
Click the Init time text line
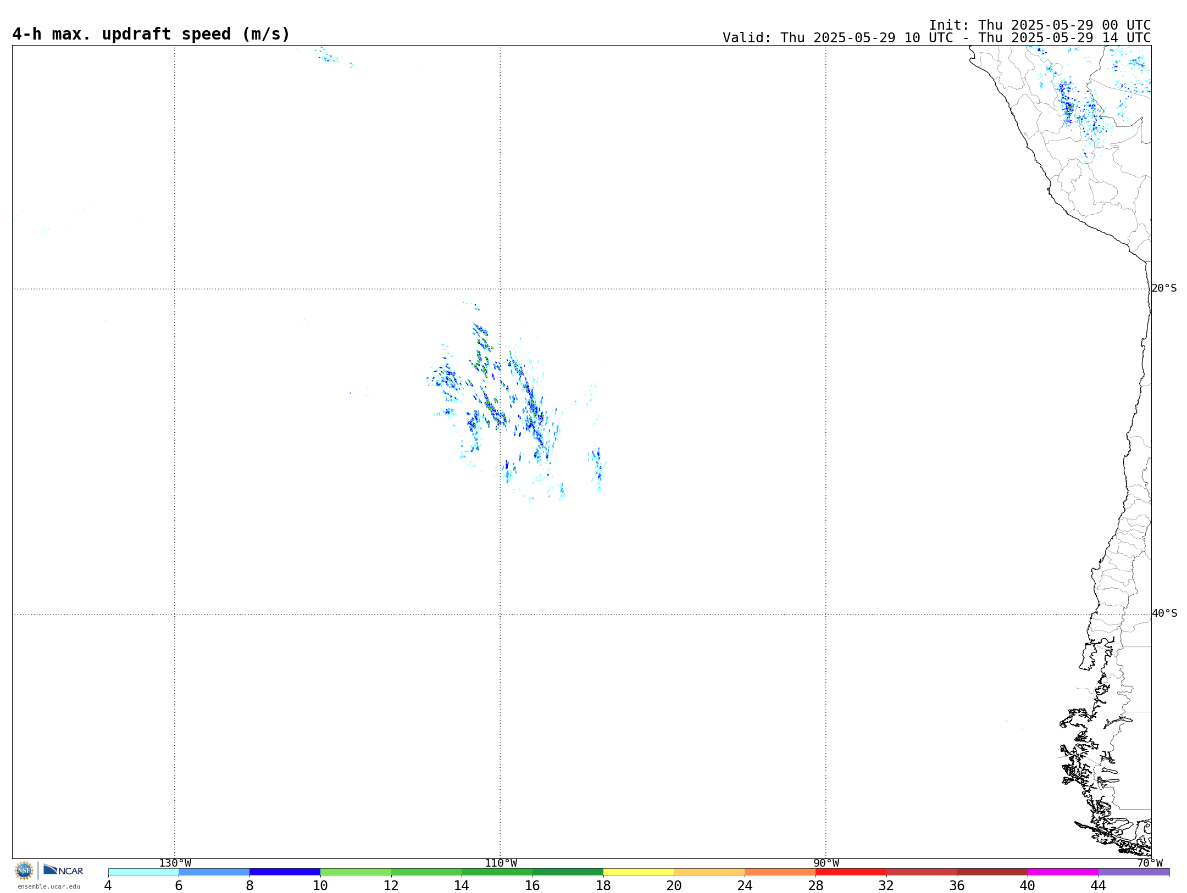point(1040,25)
